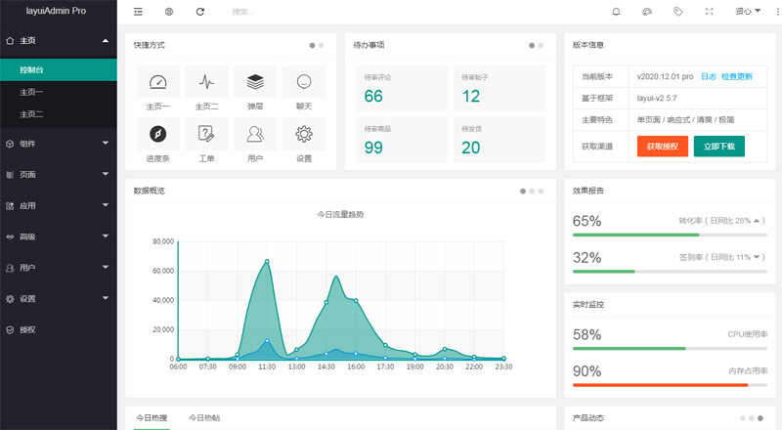The height and width of the screenshot is (430, 782).
Task: Select the inactive second dot in 快捷方式 card
Action: tap(322, 45)
